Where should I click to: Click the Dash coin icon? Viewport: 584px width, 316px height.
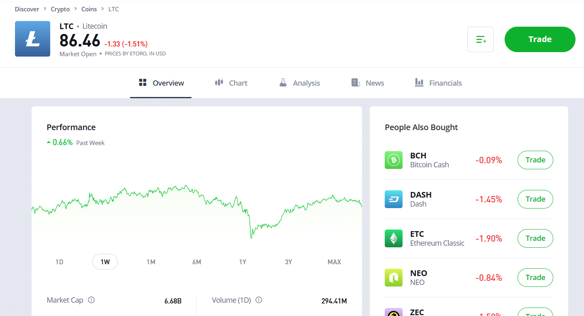(x=394, y=199)
